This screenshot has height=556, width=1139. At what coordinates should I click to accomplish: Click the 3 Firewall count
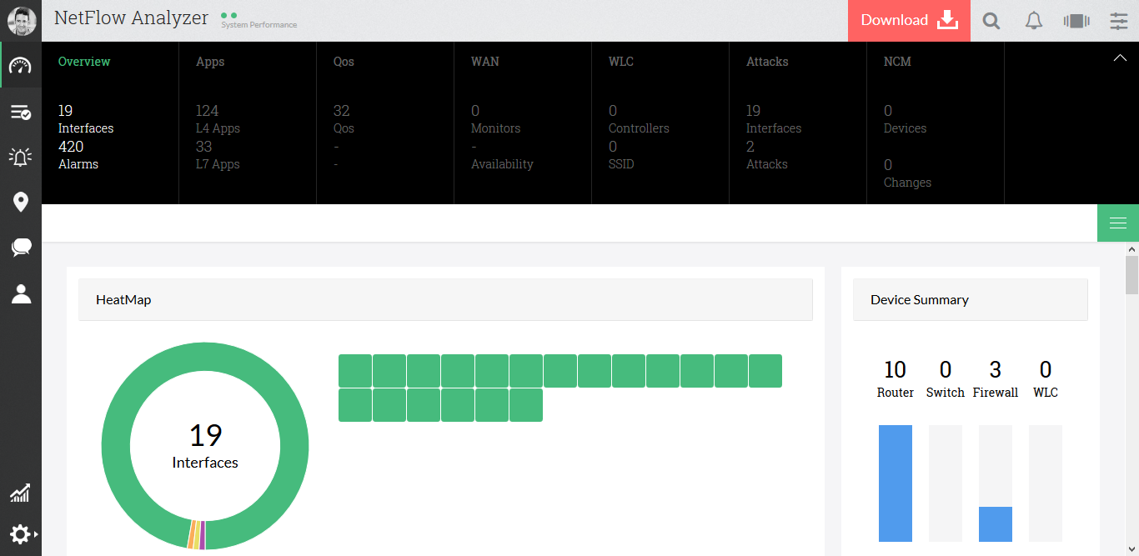[996, 378]
